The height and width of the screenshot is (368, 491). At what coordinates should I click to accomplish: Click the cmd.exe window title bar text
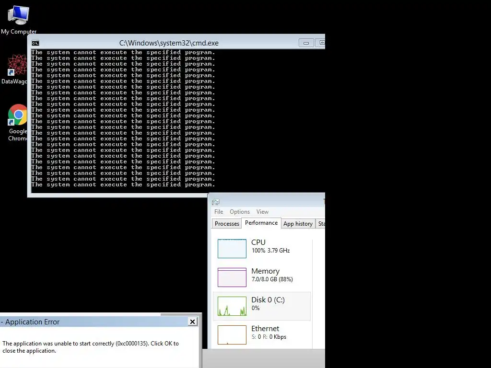[169, 43]
